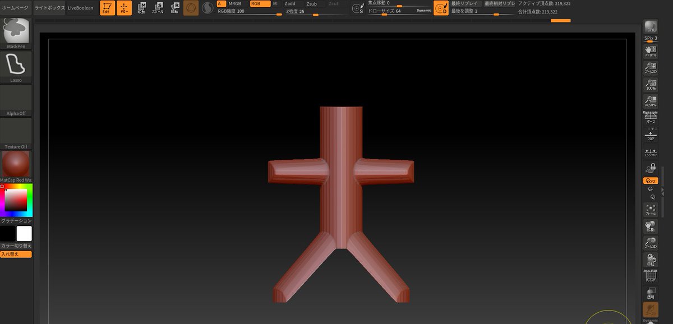Click the フレーム frame icon
Screen dimensions: 673x324
[x=651, y=209]
